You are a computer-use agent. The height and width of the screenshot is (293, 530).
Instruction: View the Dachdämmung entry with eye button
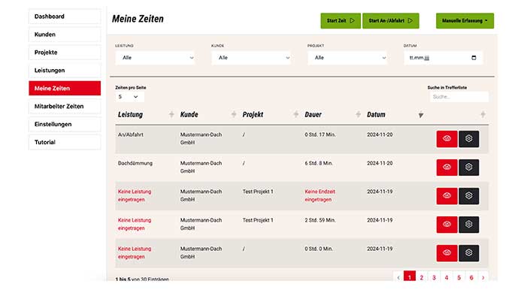(447, 168)
